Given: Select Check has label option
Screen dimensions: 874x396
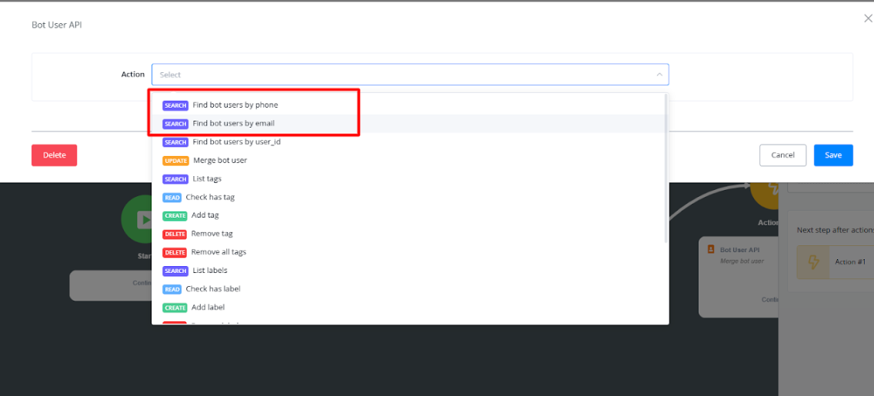Looking at the screenshot, I should click(x=212, y=289).
